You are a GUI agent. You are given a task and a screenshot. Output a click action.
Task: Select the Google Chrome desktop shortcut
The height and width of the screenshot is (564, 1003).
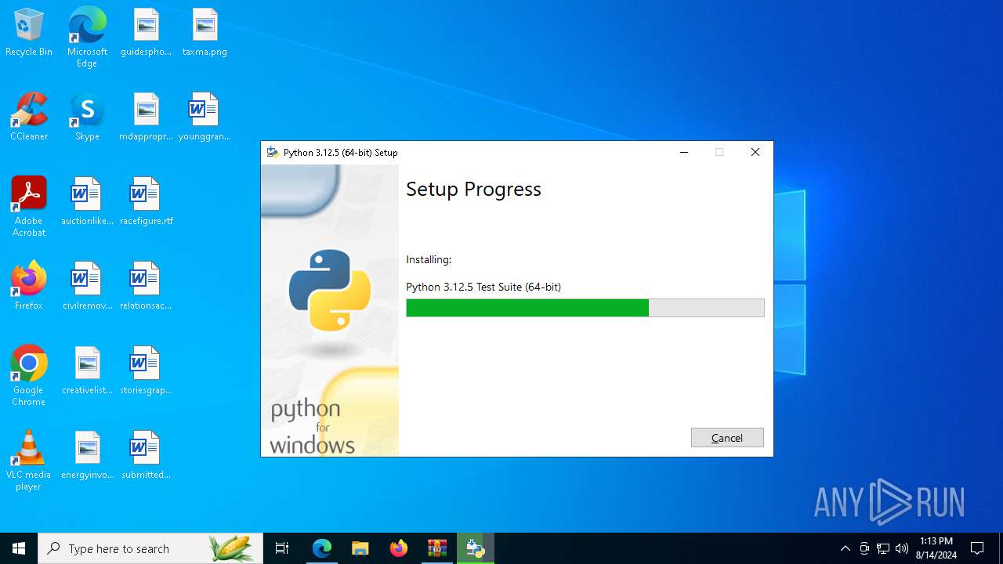(x=29, y=376)
